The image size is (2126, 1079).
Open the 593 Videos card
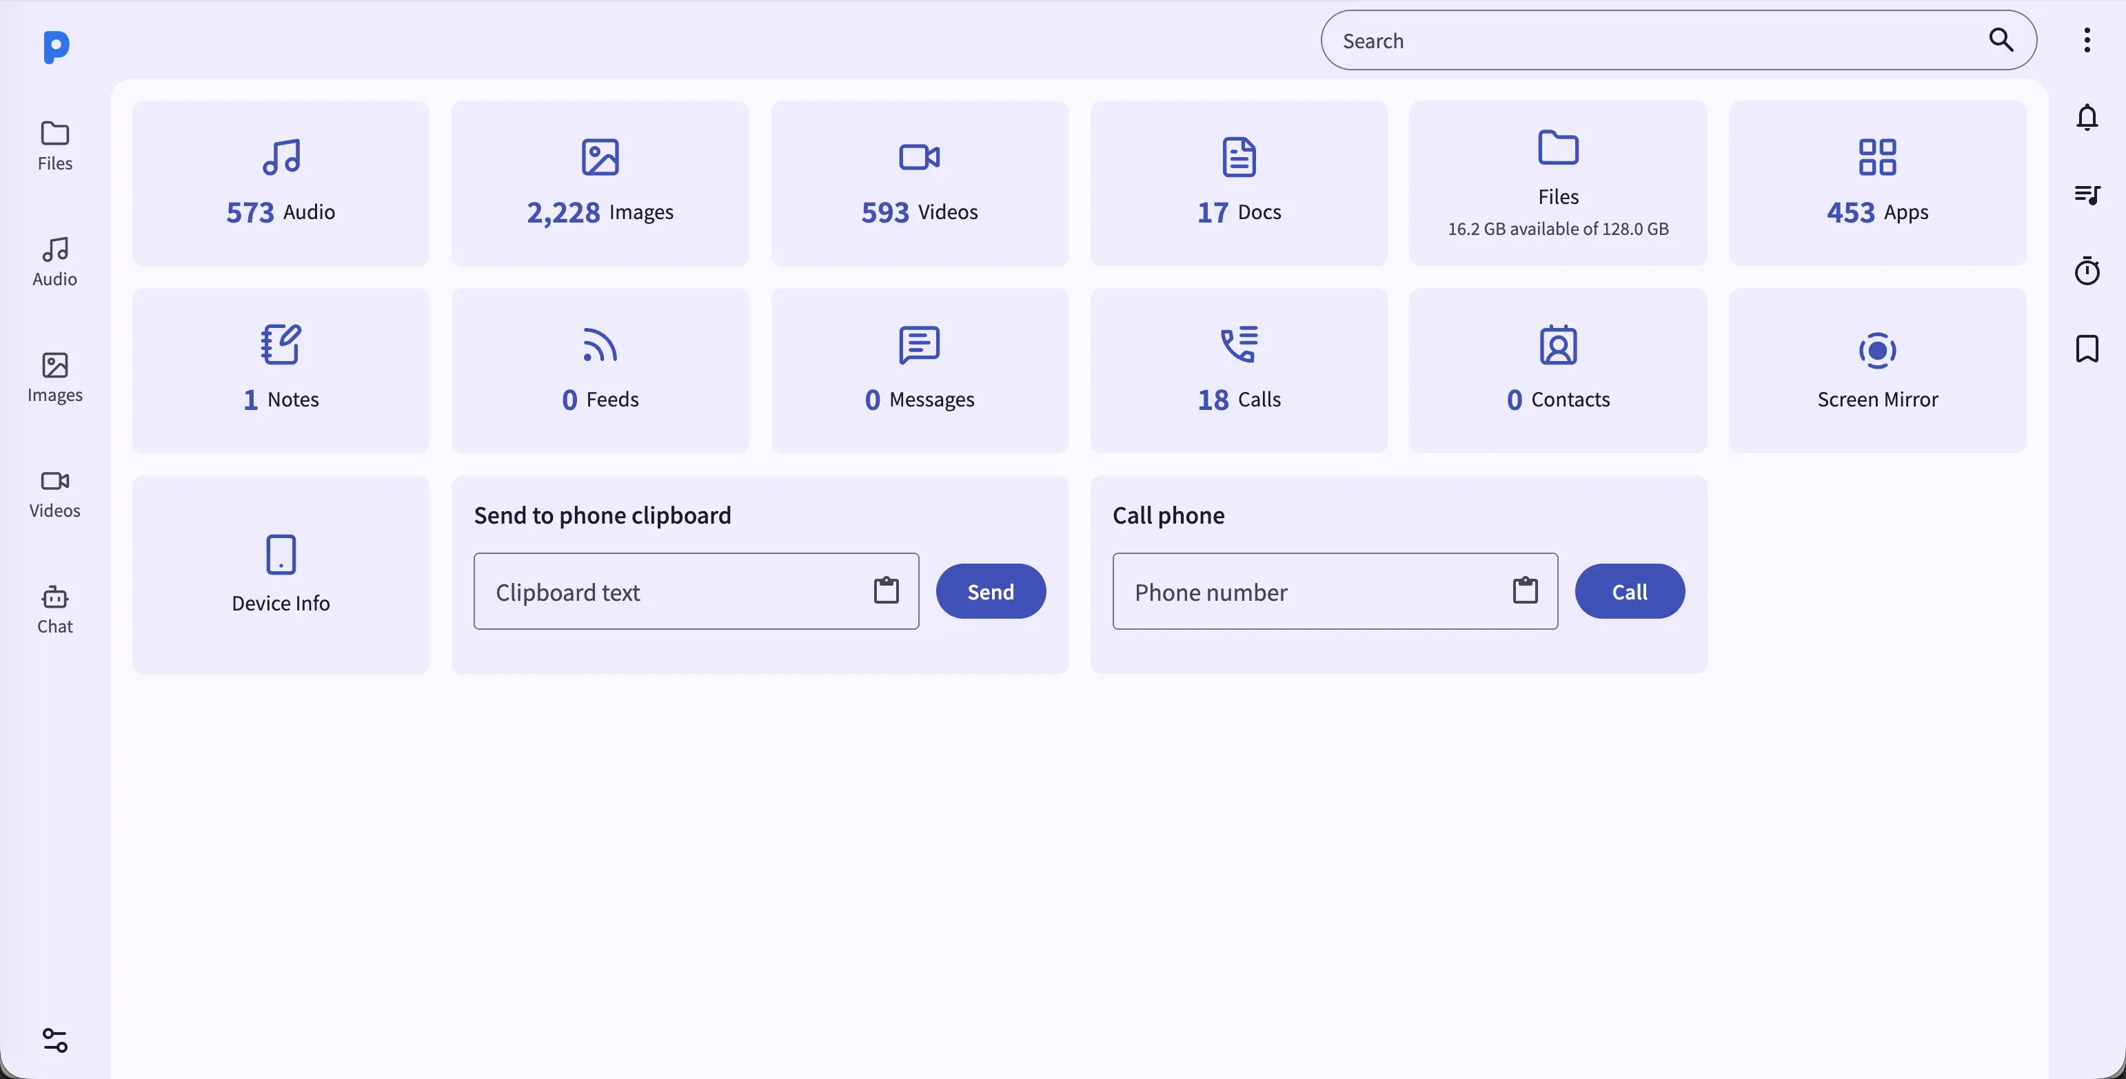pyautogui.click(x=920, y=183)
